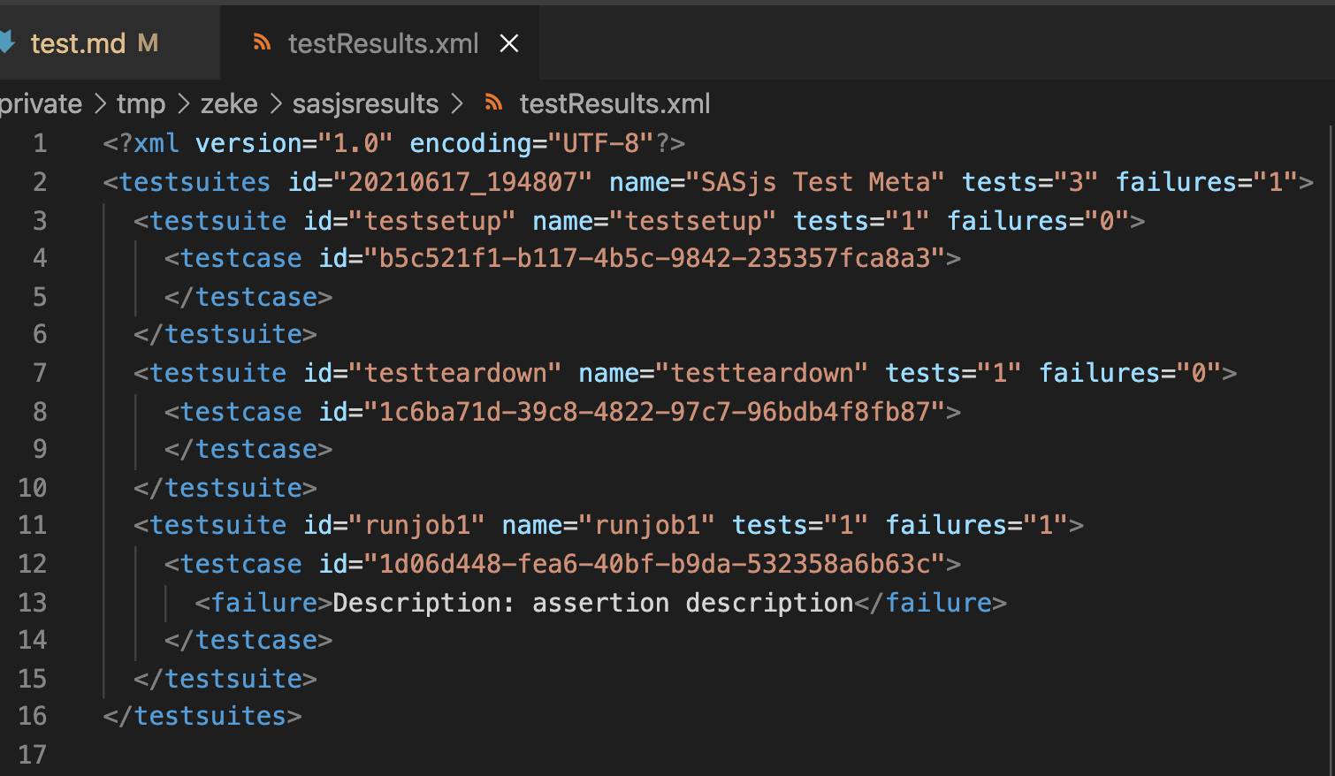Open the zeke breadcrumb dropdown
This screenshot has height=776, width=1335.
229,103
